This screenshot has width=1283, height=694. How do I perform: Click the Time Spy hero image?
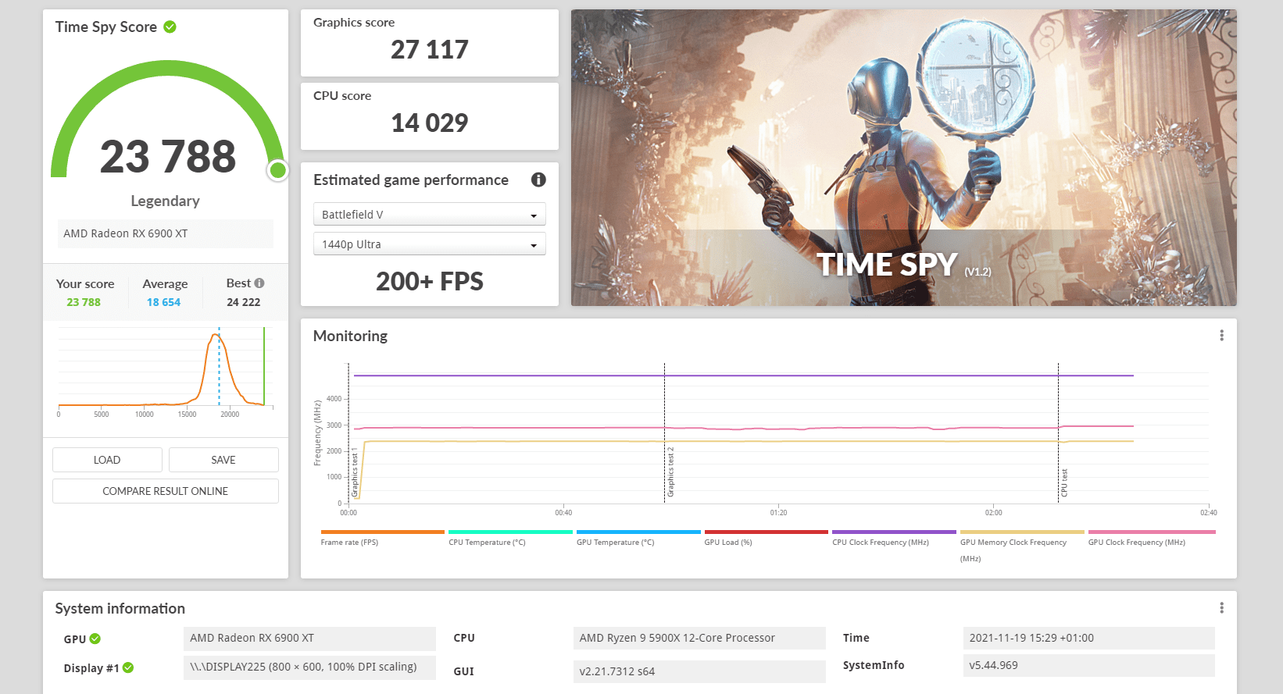click(904, 158)
